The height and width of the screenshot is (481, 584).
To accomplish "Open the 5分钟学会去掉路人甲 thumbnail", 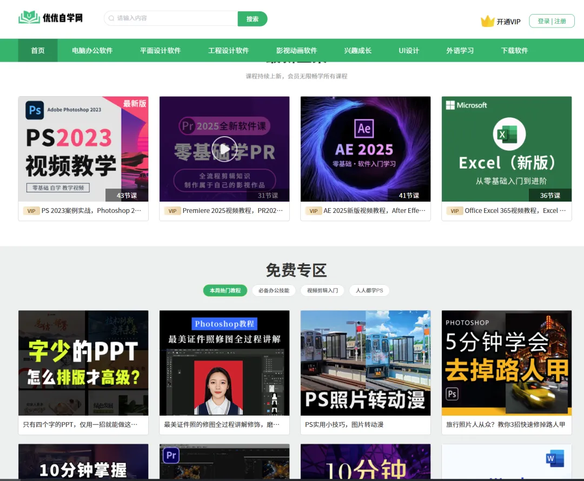I will 507,363.
